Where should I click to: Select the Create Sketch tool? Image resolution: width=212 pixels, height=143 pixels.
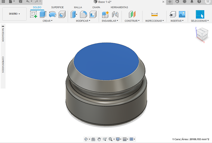pos(34,14)
